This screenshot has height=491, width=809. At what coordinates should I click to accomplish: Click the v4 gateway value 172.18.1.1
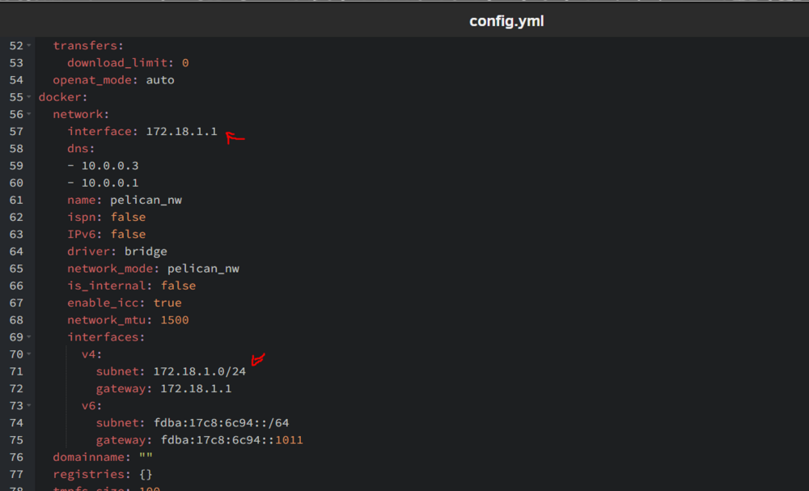pos(196,388)
